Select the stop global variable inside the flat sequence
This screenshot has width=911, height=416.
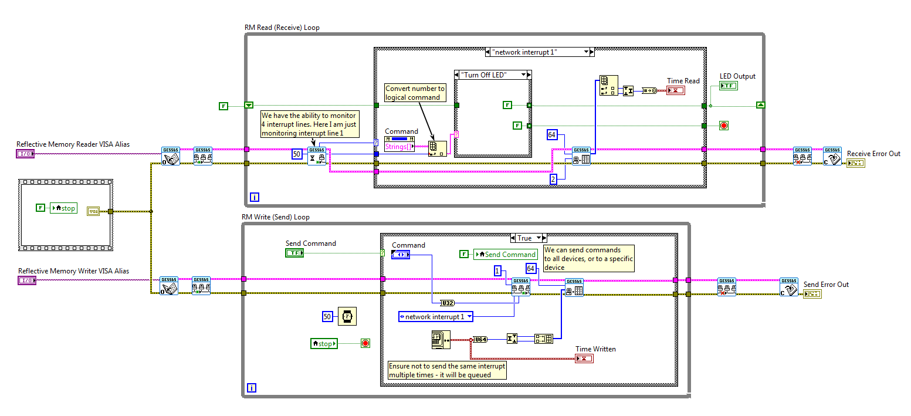coord(64,208)
